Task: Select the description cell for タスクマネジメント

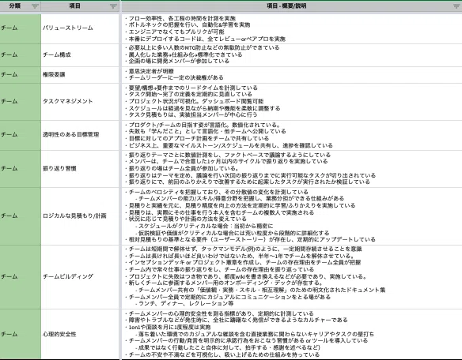Action: pyautogui.click(x=292, y=102)
